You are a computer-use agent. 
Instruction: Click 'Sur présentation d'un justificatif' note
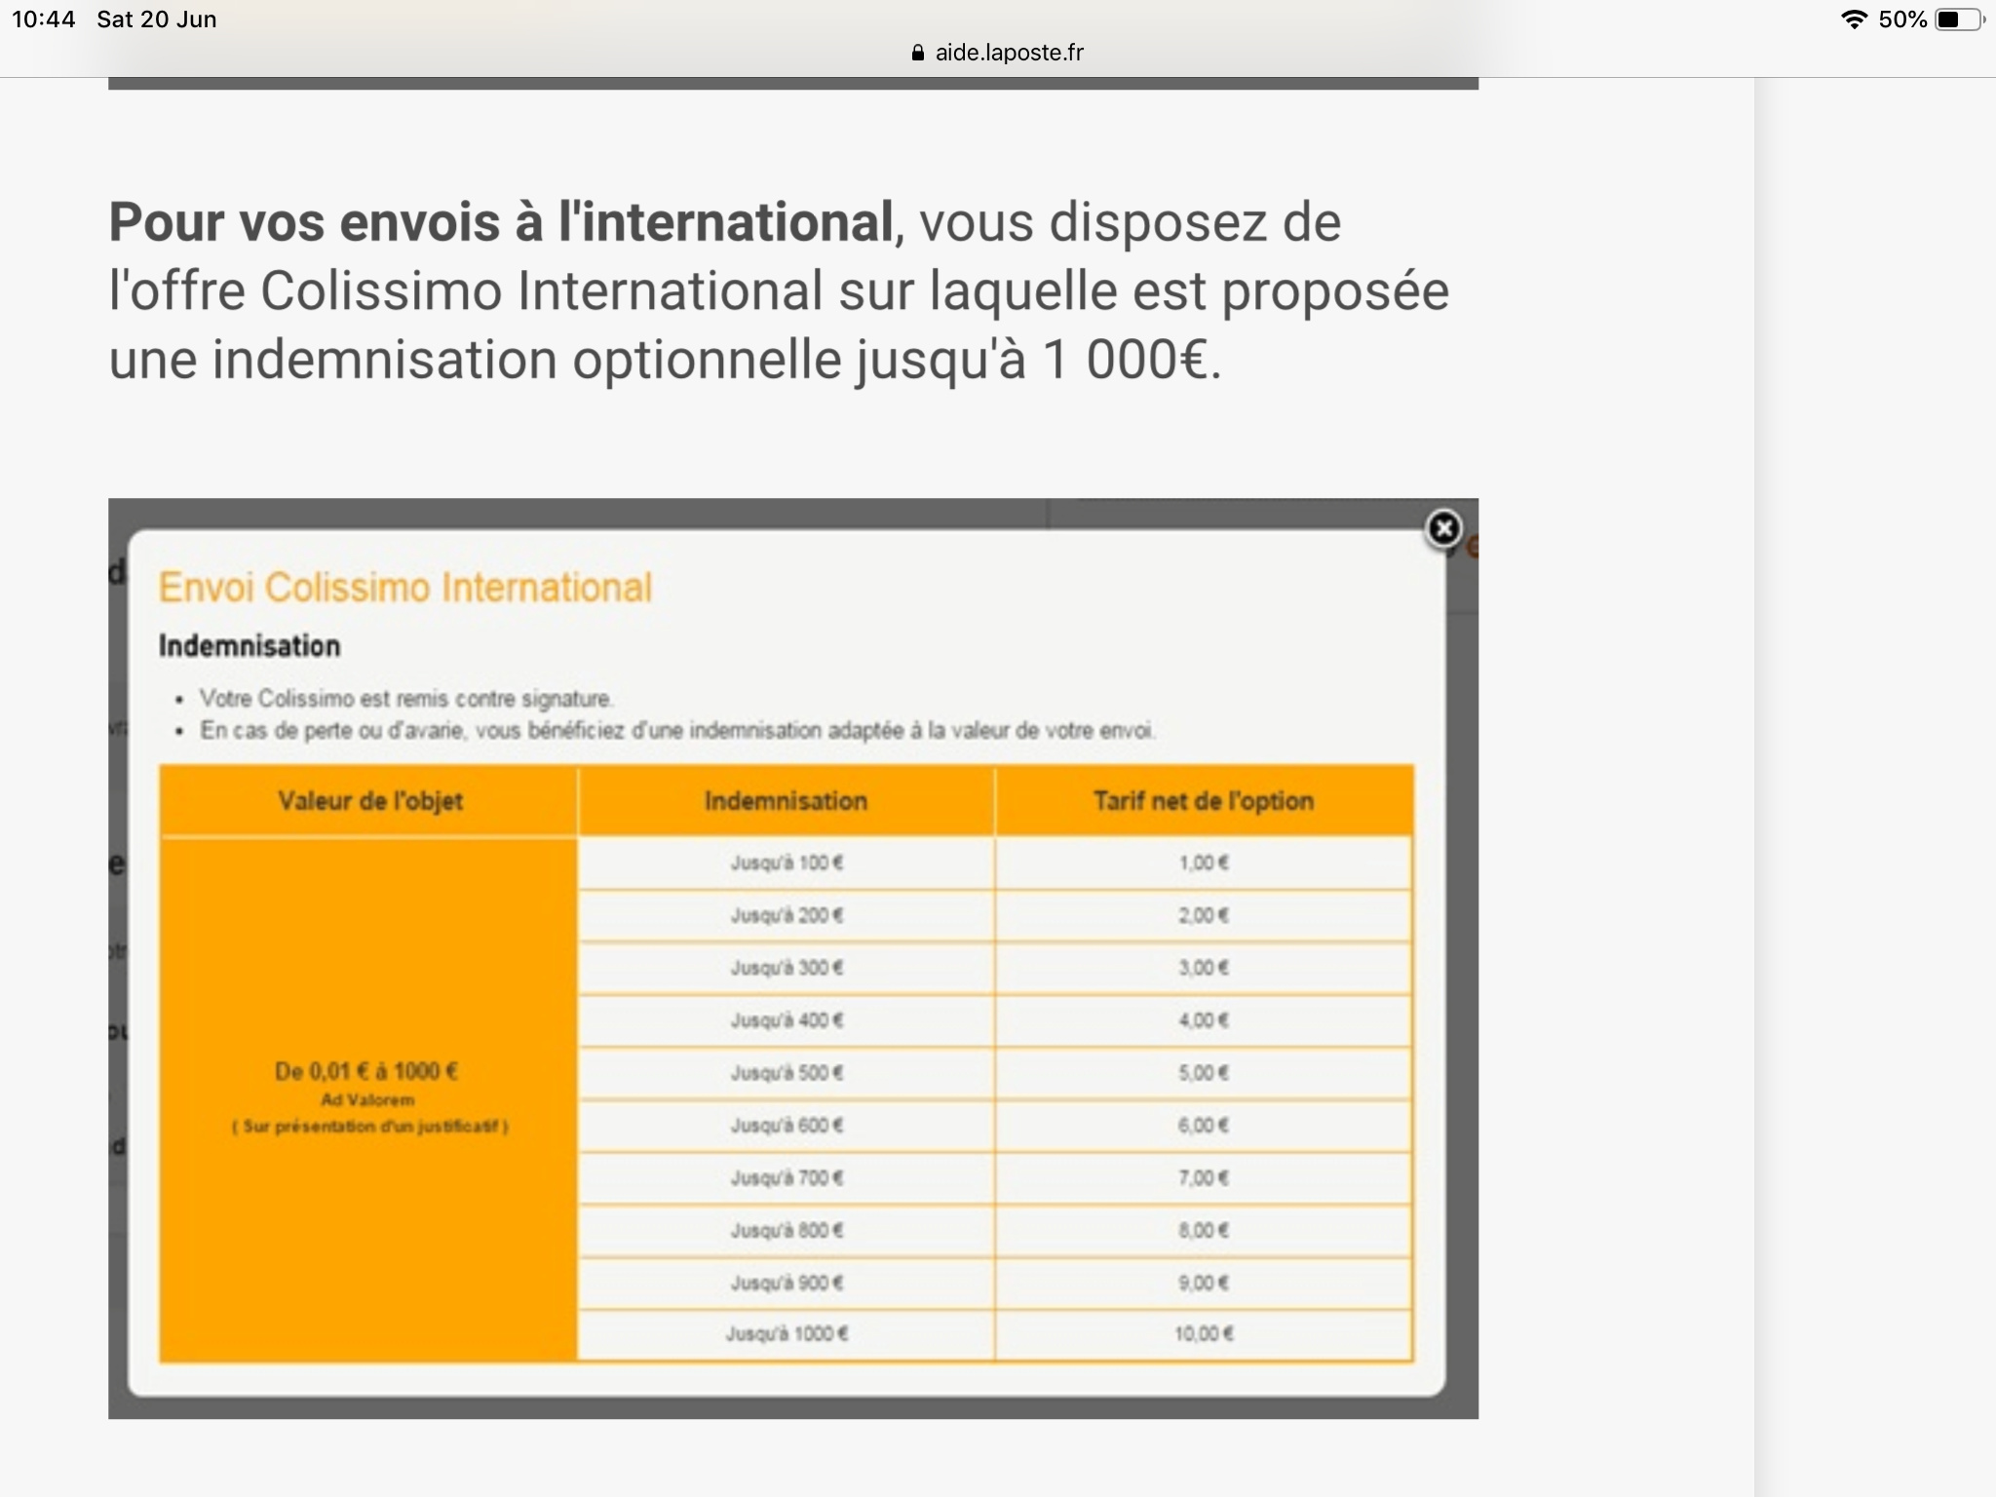(370, 1127)
